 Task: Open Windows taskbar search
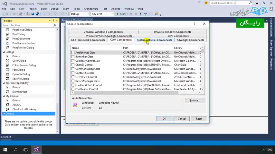[15, 150]
